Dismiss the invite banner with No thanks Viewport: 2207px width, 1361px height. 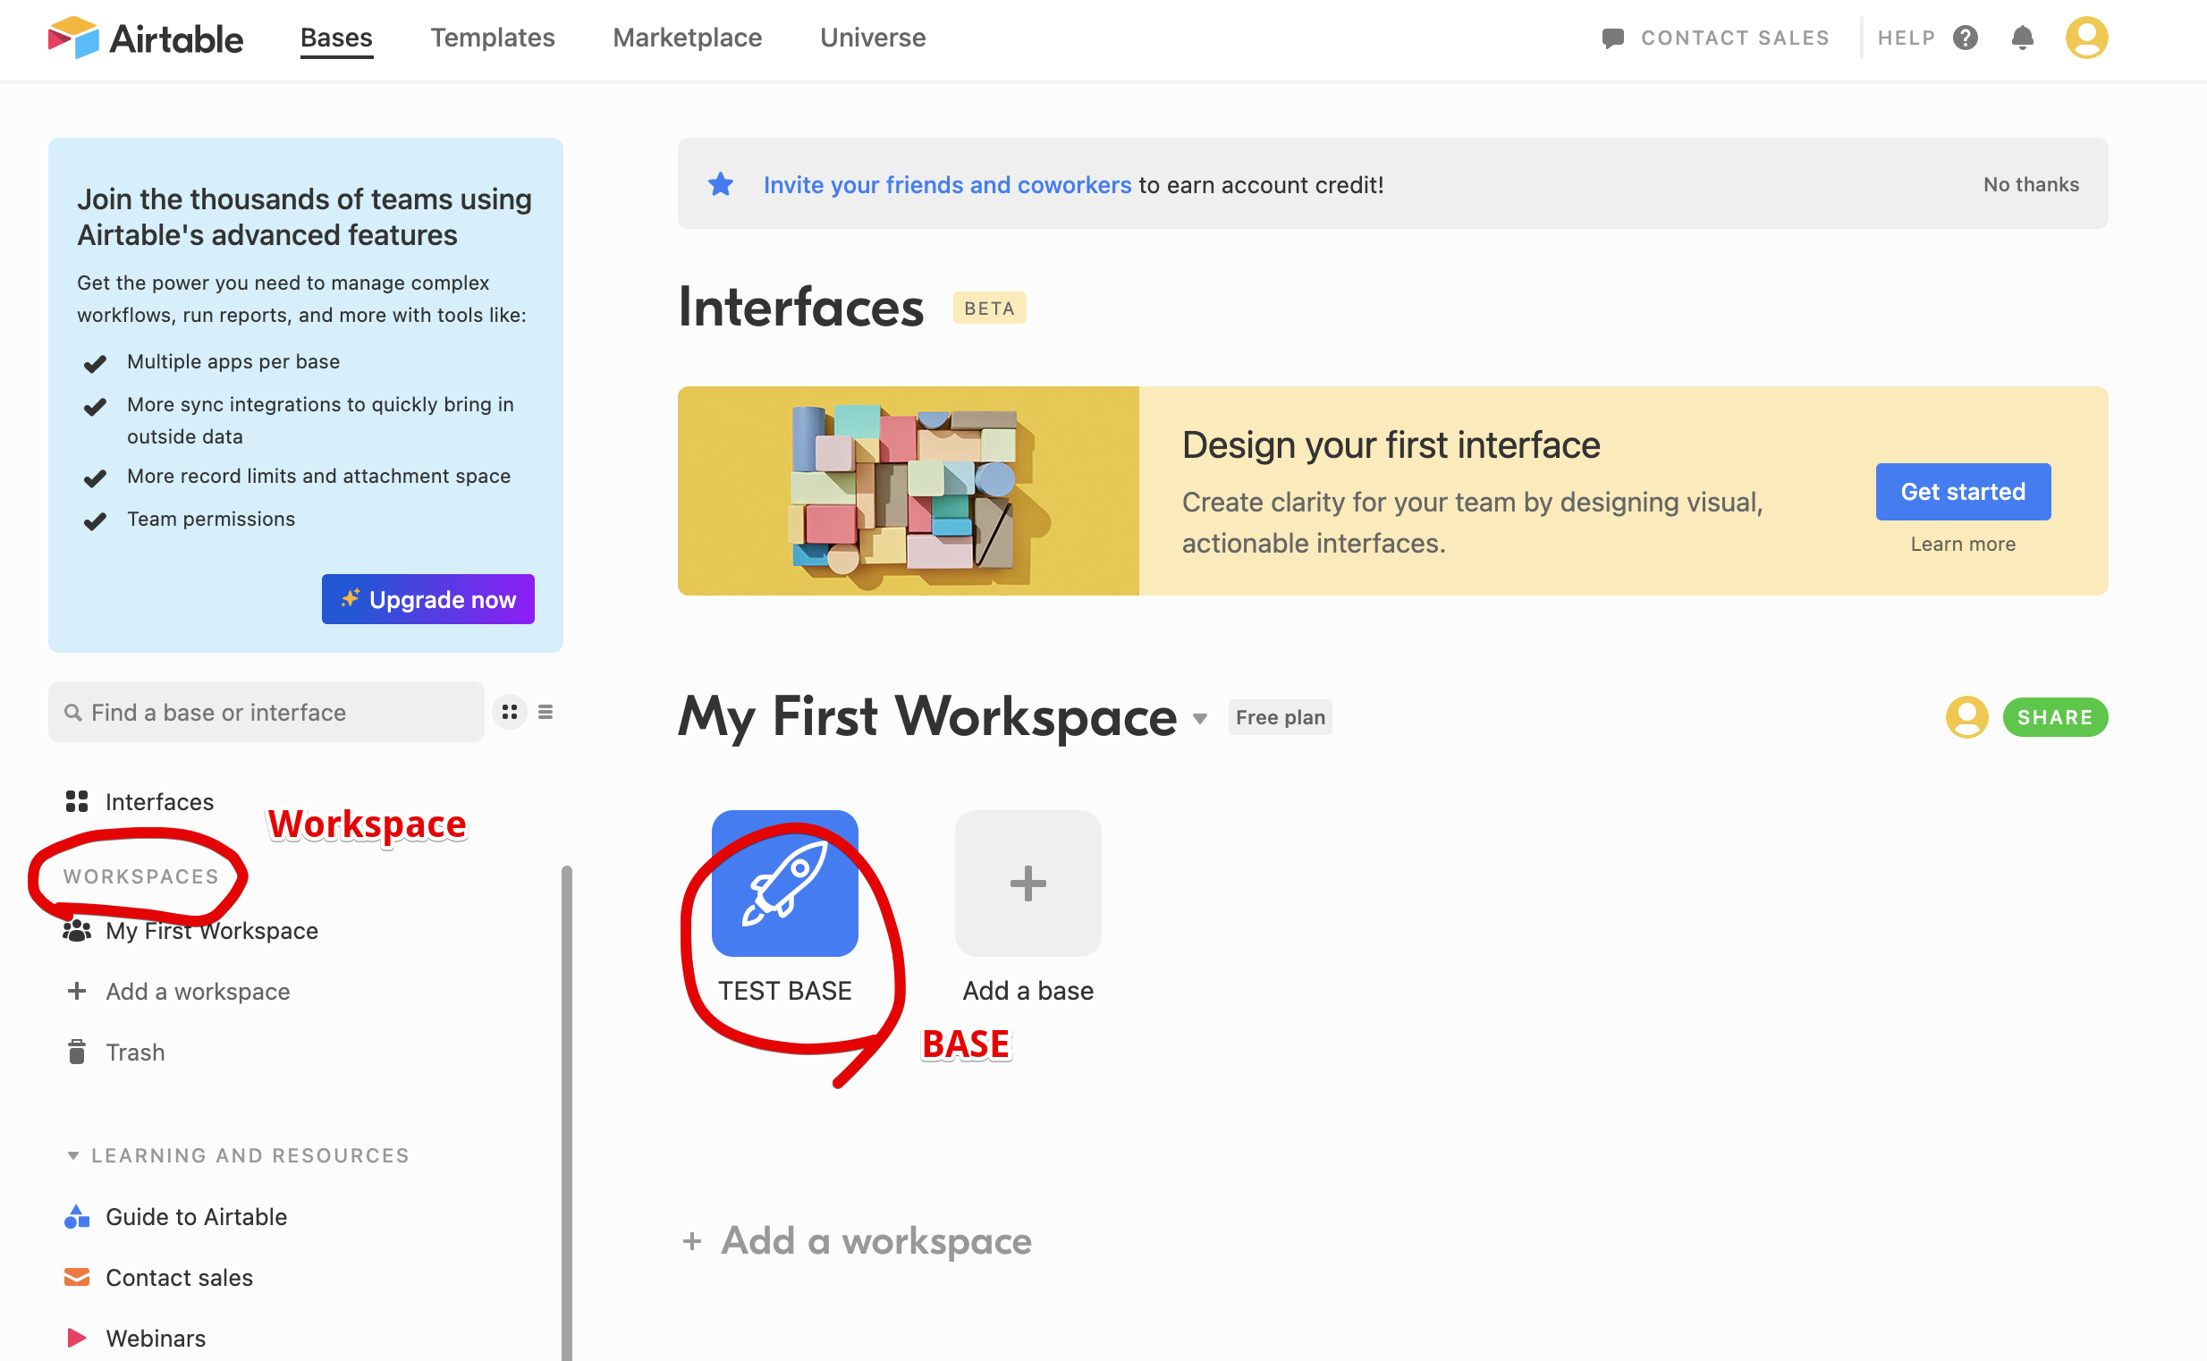pos(2031,184)
